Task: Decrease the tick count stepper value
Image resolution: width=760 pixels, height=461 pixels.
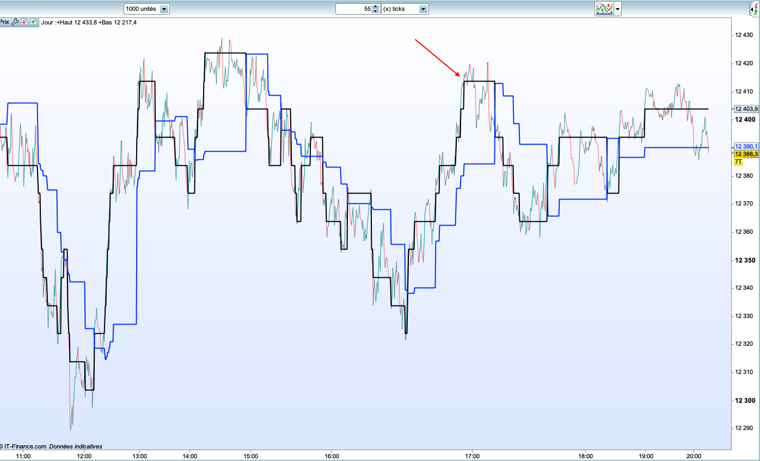Action: 375,11
